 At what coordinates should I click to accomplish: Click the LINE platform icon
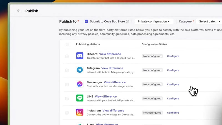click(x=80, y=98)
